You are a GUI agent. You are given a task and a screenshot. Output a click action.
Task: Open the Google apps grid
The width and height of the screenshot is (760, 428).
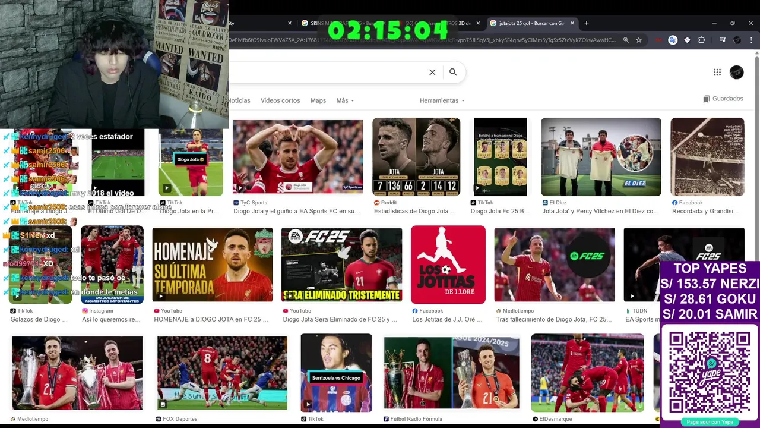(717, 72)
